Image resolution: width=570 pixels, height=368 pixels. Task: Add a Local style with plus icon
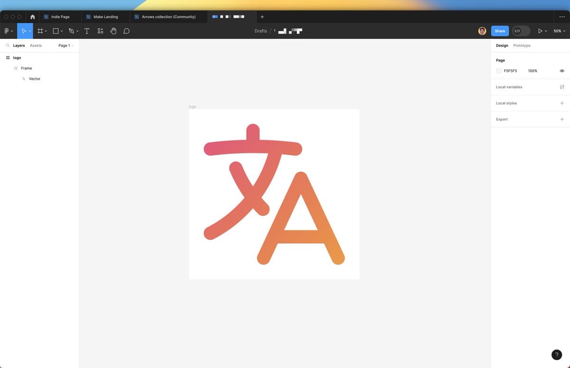tap(562, 103)
